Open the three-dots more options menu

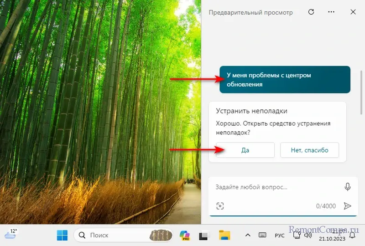tap(332, 12)
